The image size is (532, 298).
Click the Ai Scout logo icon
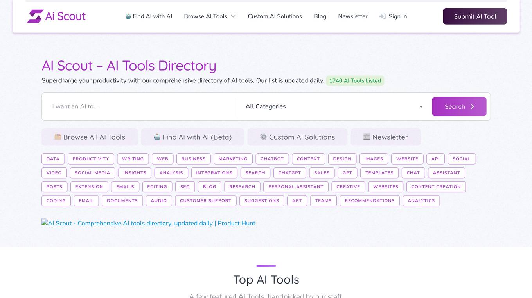[35, 16]
